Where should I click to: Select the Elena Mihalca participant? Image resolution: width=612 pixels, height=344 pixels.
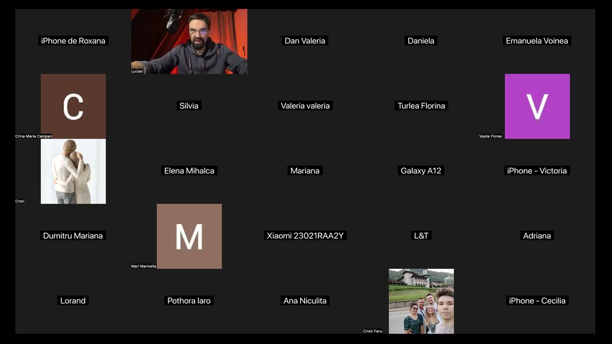pyautogui.click(x=189, y=171)
